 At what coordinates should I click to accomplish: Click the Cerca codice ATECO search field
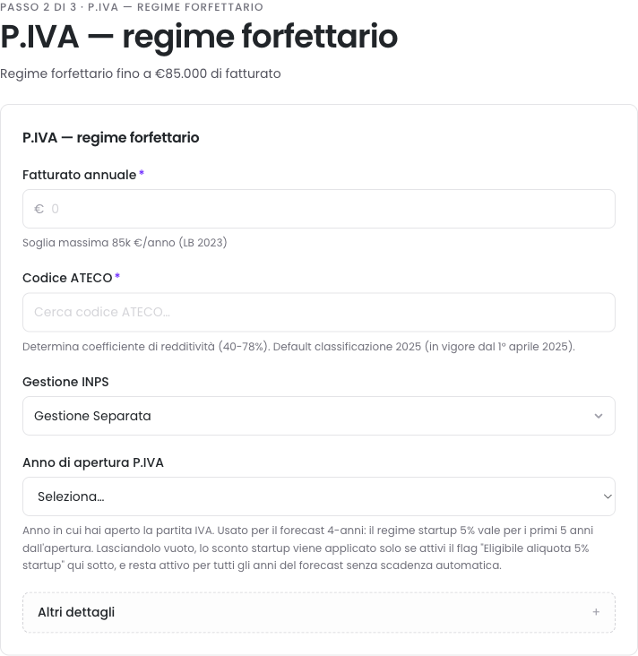click(319, 312)
